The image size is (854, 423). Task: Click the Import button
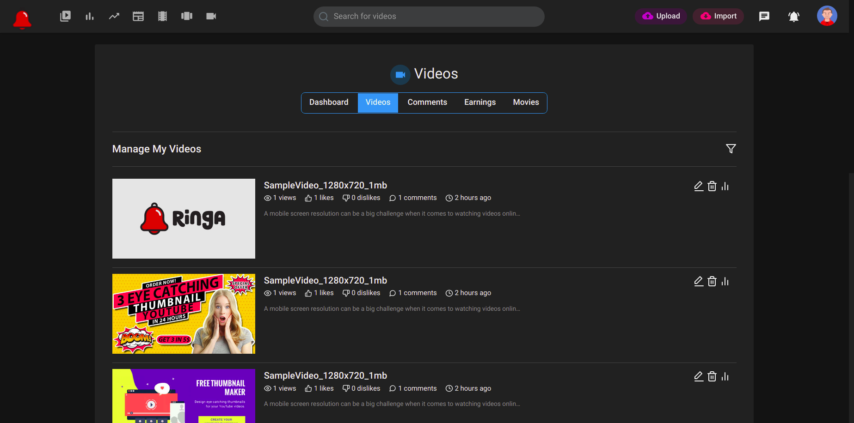tap(719, 16)
